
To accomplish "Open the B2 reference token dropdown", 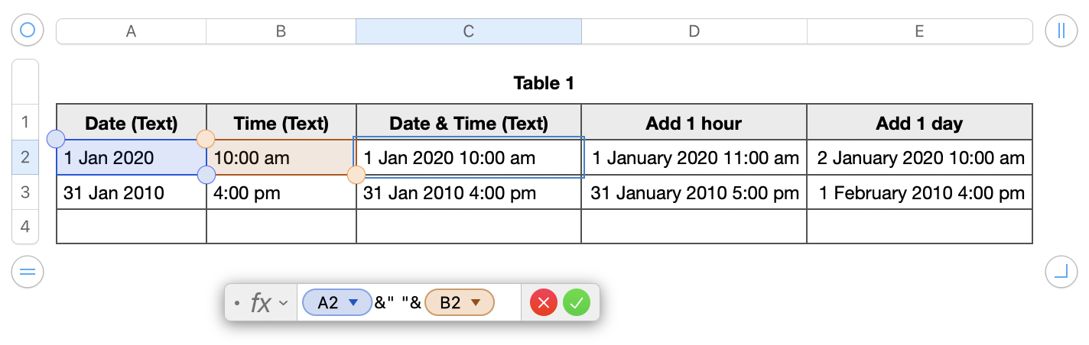I will pos(476,303).
